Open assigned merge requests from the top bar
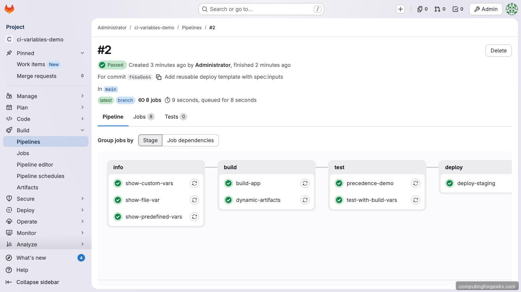Image resolution: width=521 pixels, height=292 pixels. pos(439,9)
